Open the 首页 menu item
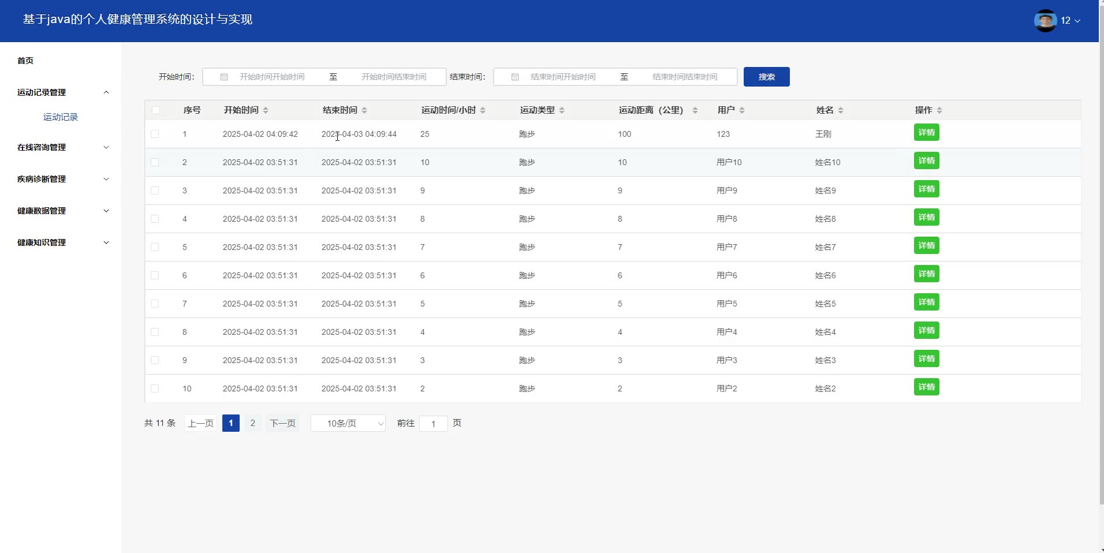1104x553 pixels. point(25,61)
